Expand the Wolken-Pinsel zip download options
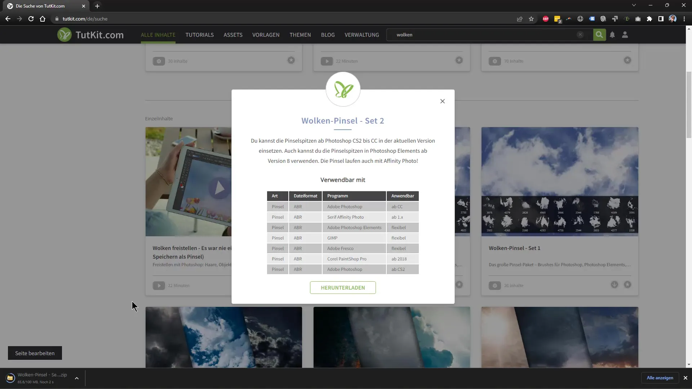This screenshot has height=389, width=692. click(x=77, y=378)
